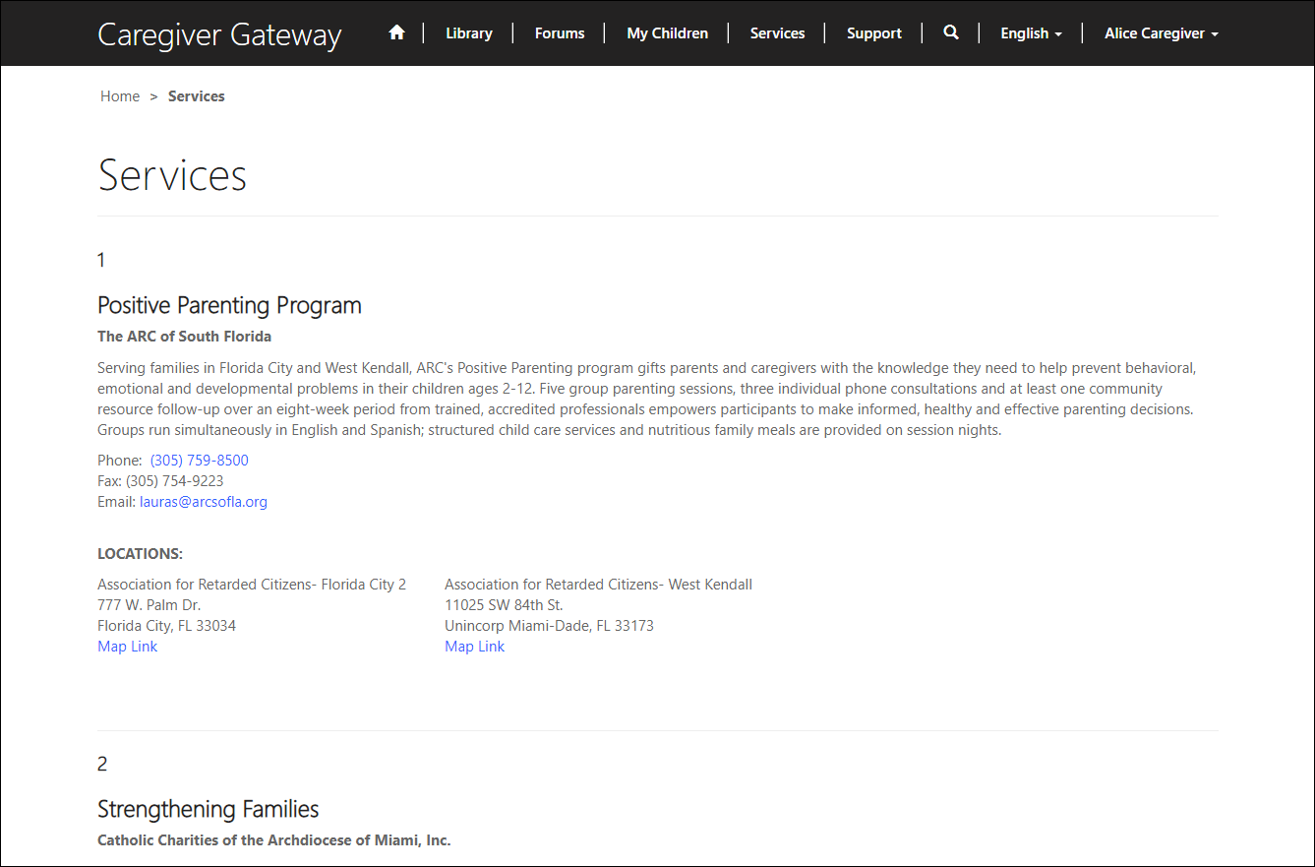This screenshot has width=1315, height=867.
Task: Click the Fax: (305) 754-9223 line
Action: [160, 481]
